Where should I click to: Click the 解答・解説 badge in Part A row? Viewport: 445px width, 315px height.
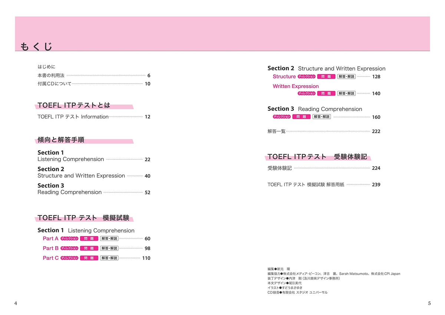point(109,239)
